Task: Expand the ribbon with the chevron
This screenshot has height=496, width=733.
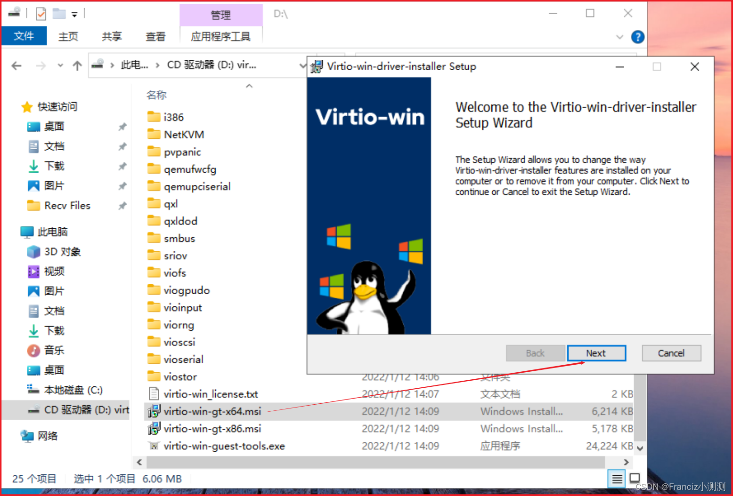Action: click(x=619, y=37)
